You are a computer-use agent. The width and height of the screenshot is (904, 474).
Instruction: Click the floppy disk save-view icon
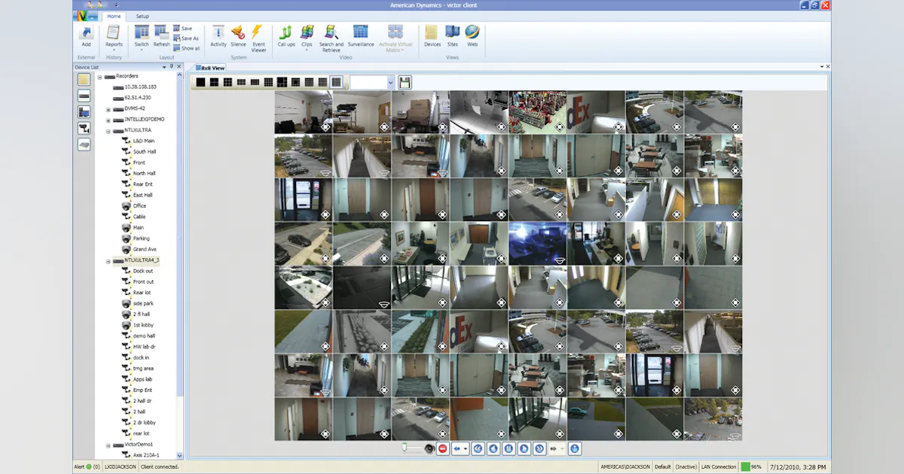[x=405, y=82]
